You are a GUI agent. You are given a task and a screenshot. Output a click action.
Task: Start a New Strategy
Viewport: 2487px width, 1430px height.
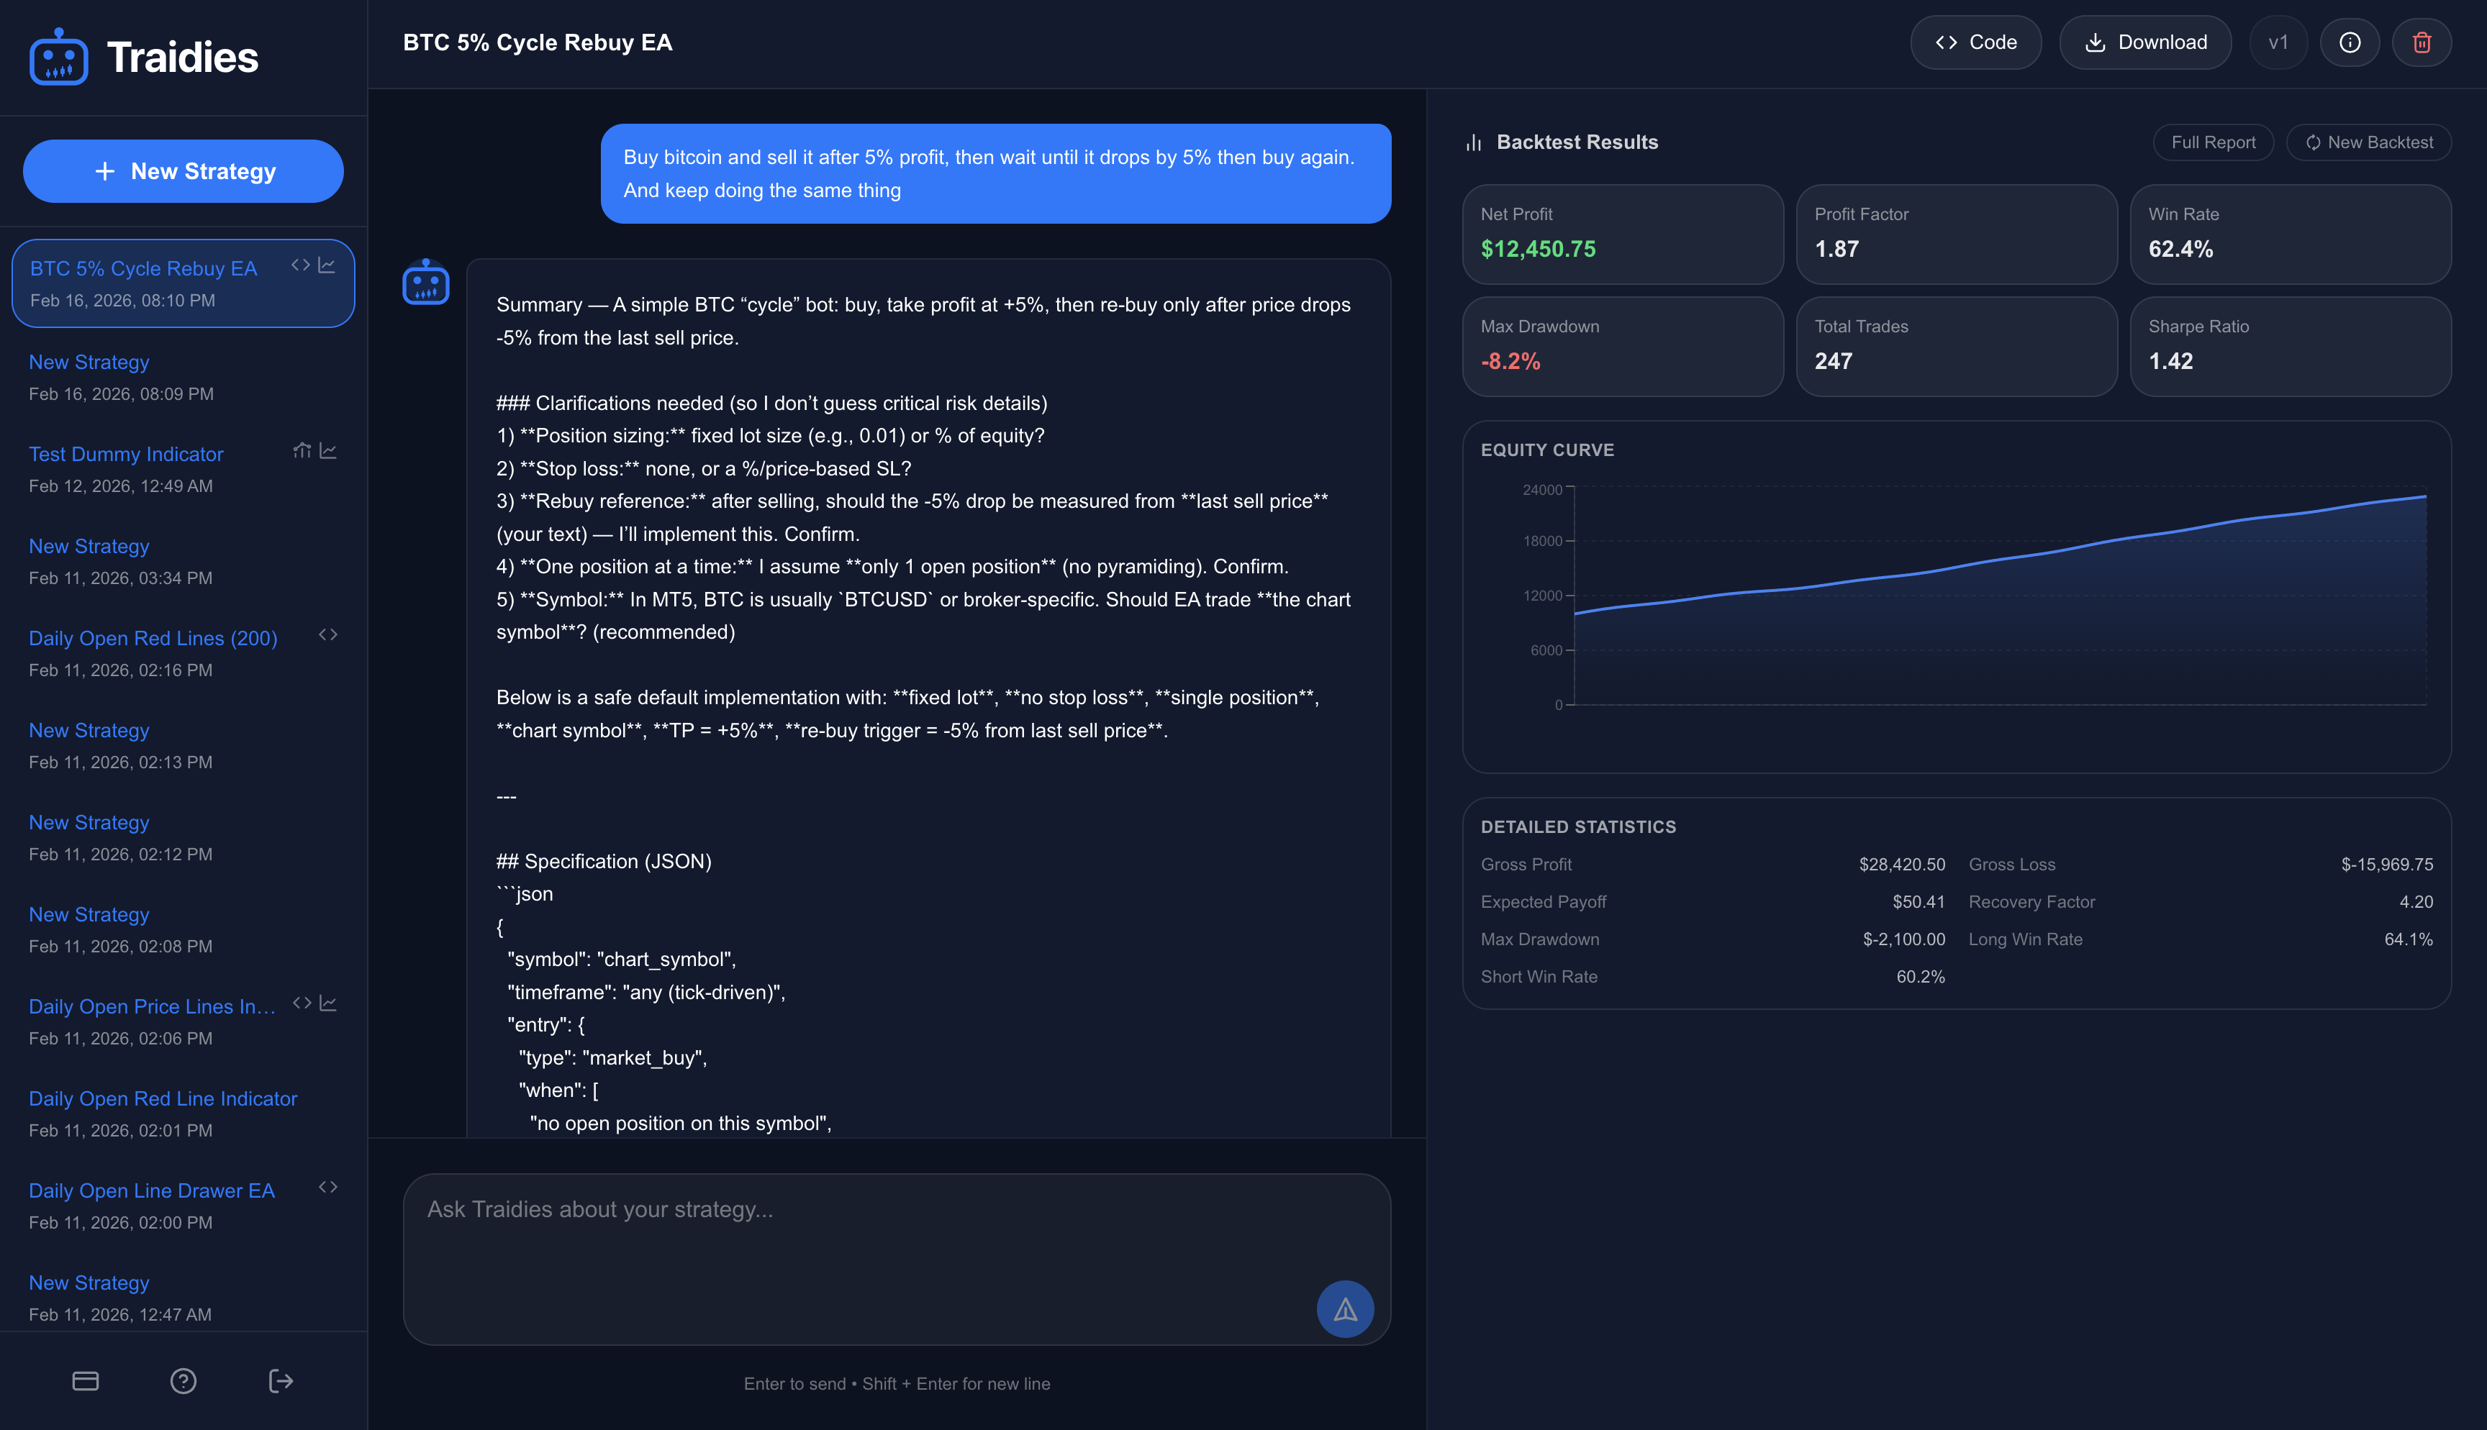click(183, 171)
